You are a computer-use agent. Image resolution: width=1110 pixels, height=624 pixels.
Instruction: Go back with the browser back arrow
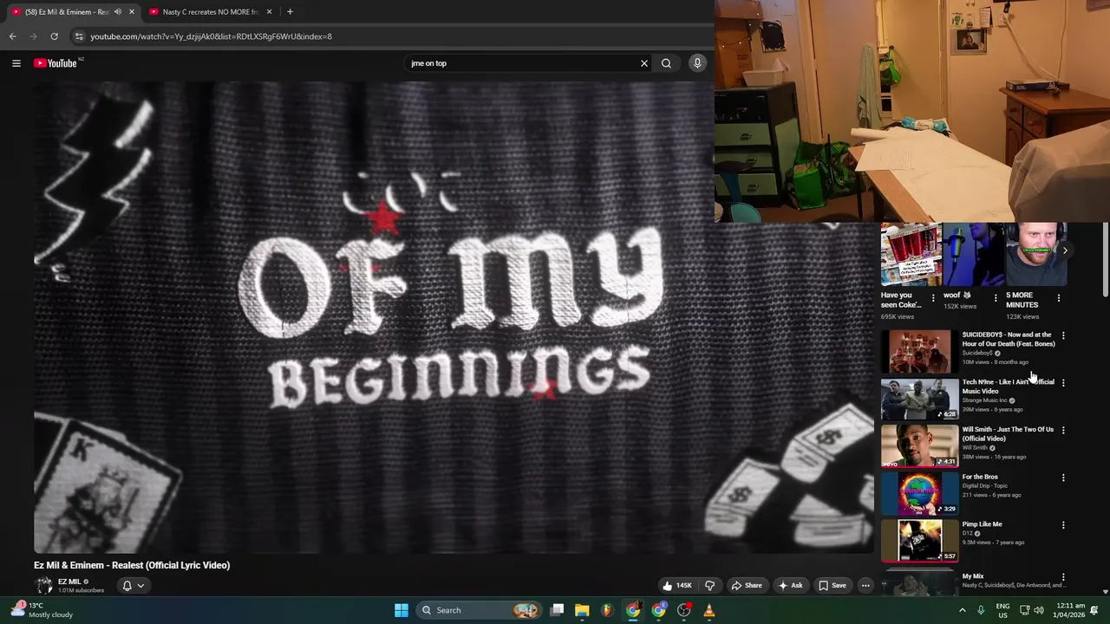point(12,36)
